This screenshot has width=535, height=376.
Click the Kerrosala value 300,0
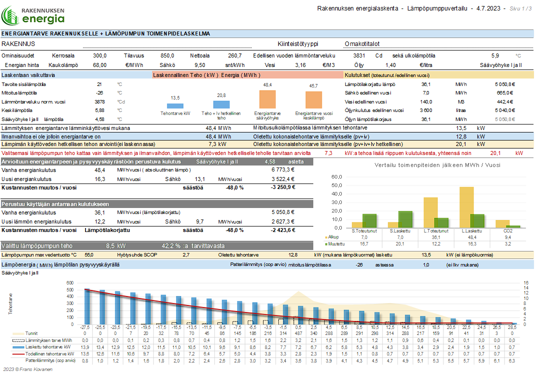[100, 55]
